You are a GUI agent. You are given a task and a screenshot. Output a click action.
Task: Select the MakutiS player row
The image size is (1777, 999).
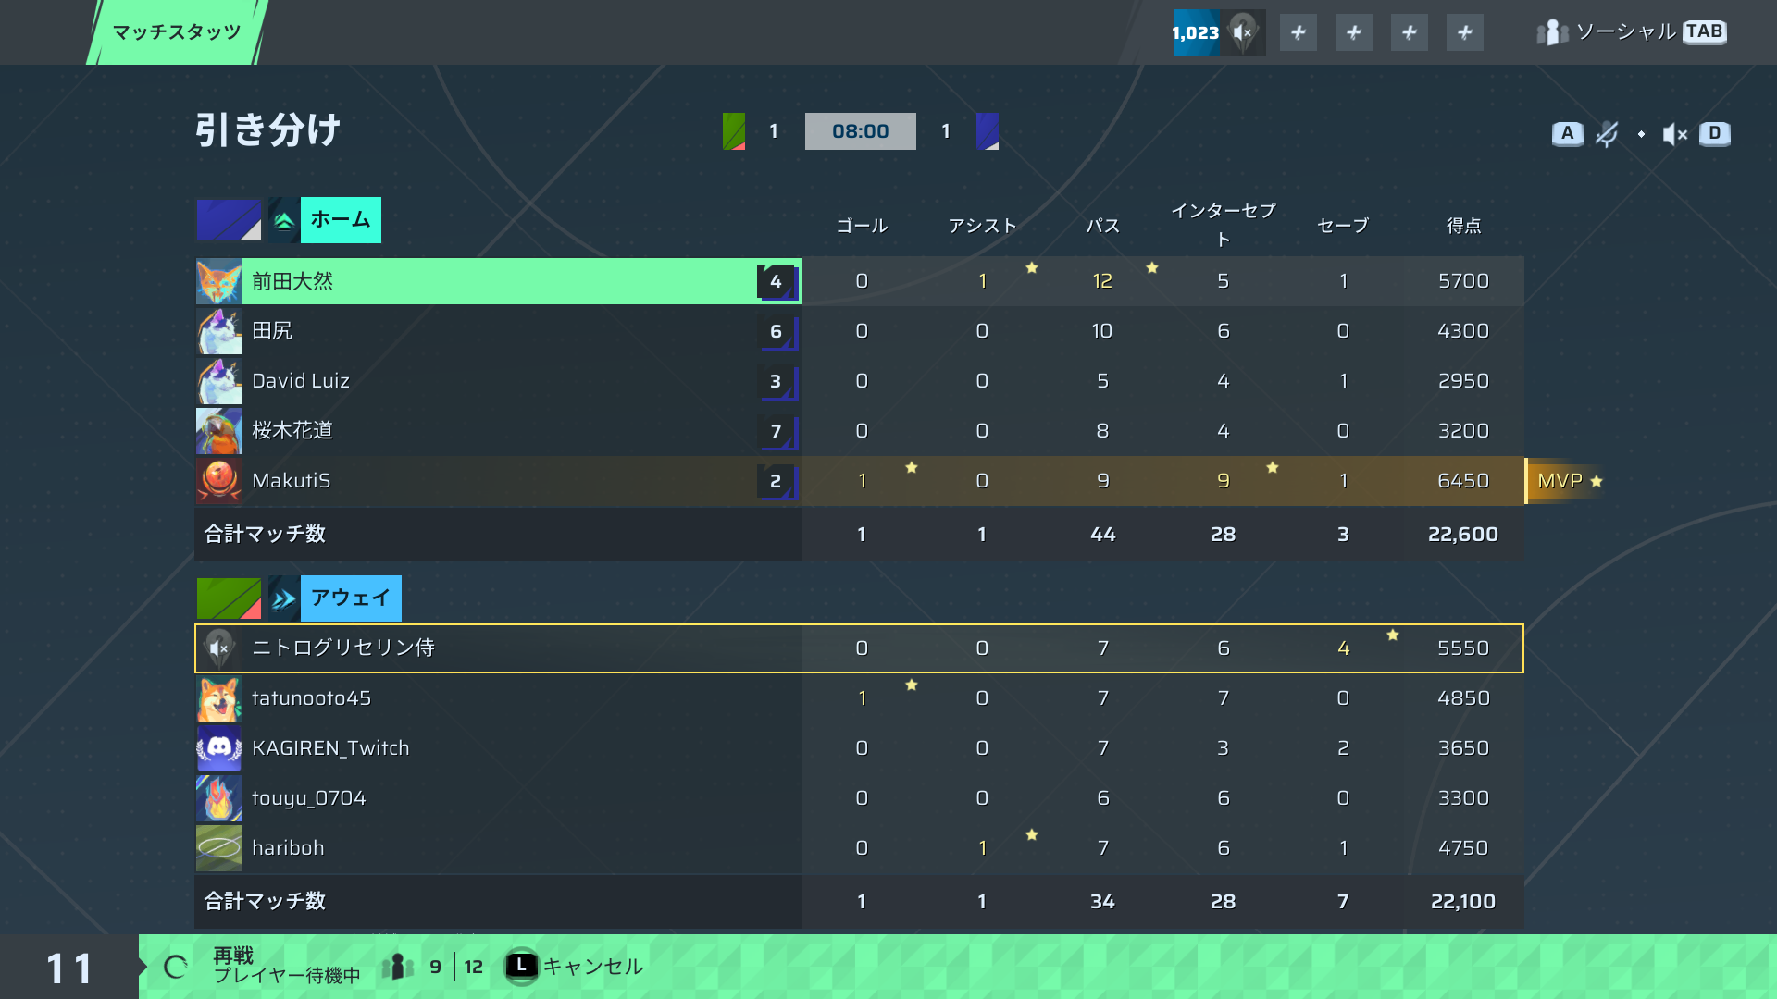pyautogui.click(x=859, y=481)
